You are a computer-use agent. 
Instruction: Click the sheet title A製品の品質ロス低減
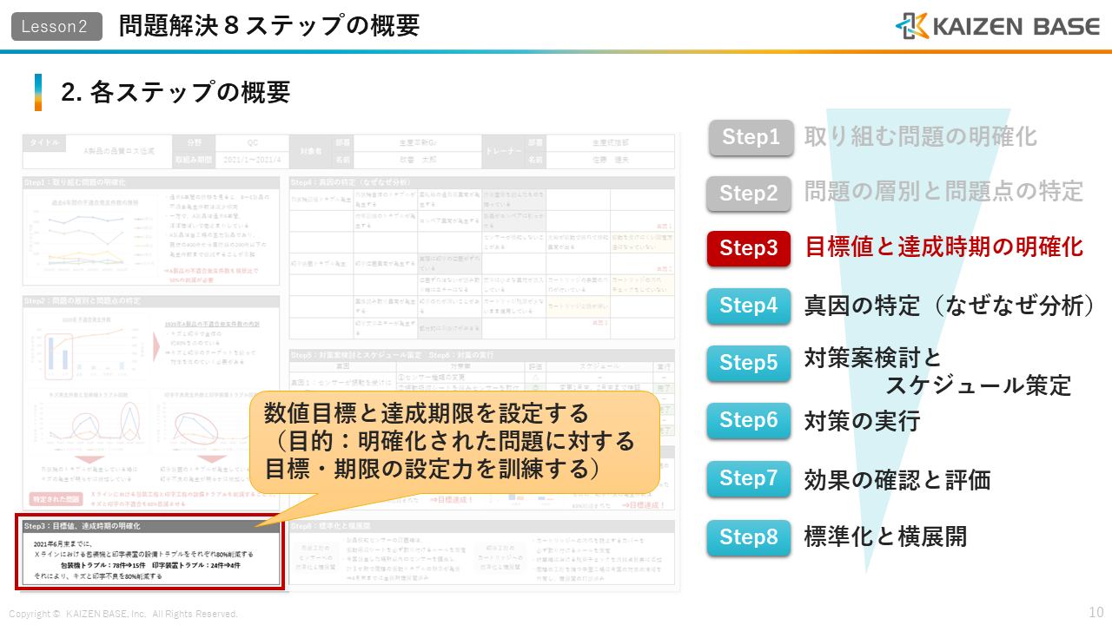(x=118, y=150)
